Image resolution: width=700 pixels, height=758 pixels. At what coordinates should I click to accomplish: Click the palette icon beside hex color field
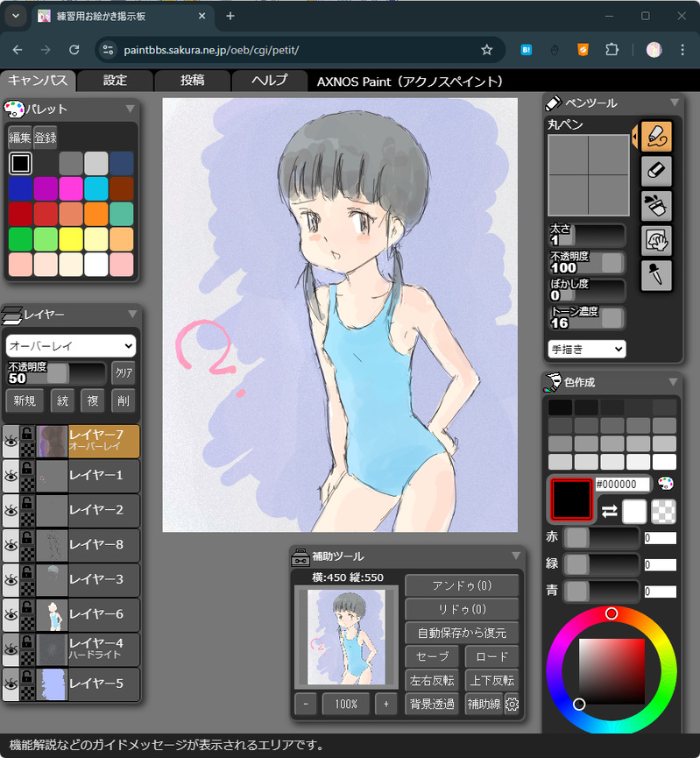tap(666, 483)
